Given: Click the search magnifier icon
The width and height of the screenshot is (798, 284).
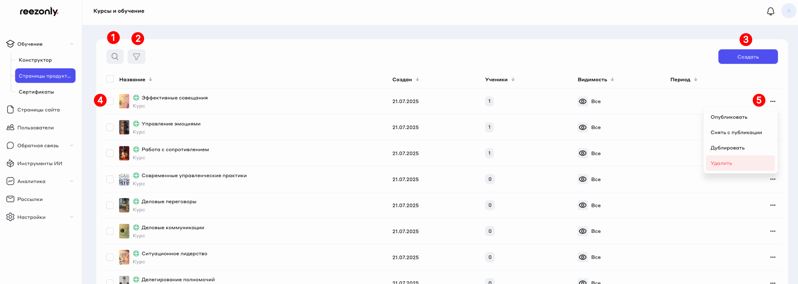Looking at the screenshot, I should [115, 56].
